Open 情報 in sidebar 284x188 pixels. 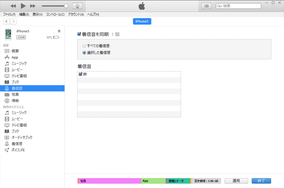click(32, 101)
